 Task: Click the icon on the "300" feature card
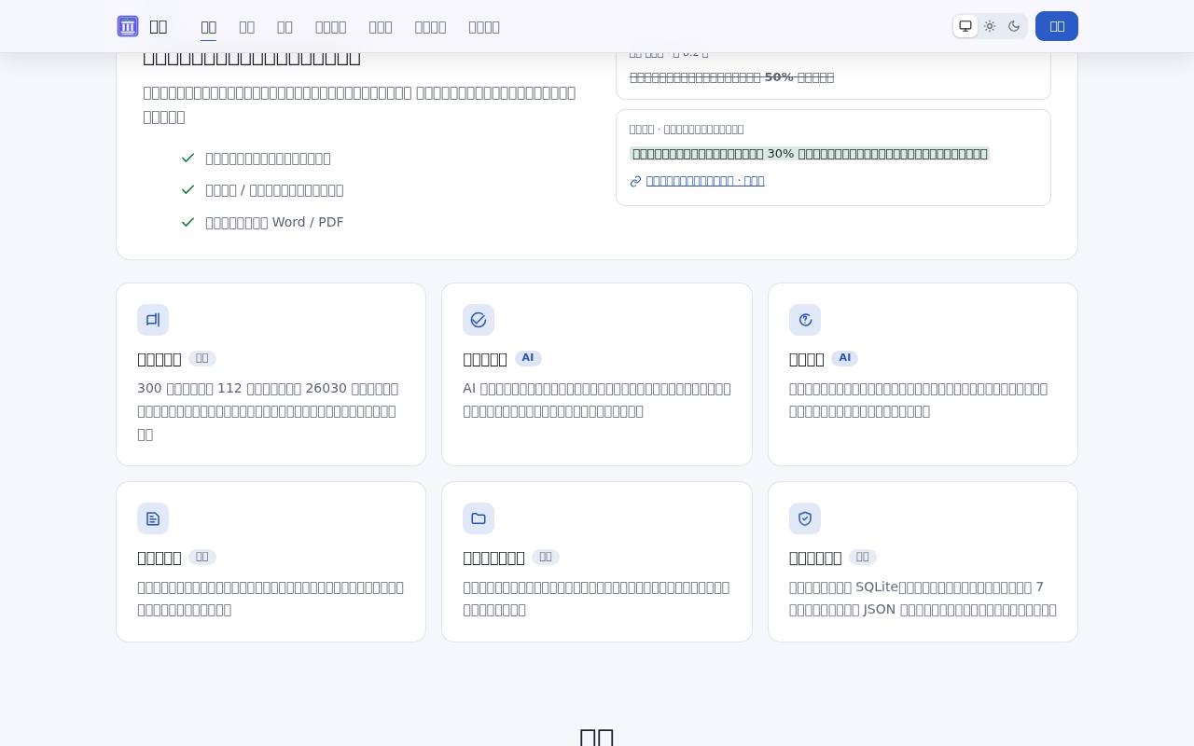(153, 320)
